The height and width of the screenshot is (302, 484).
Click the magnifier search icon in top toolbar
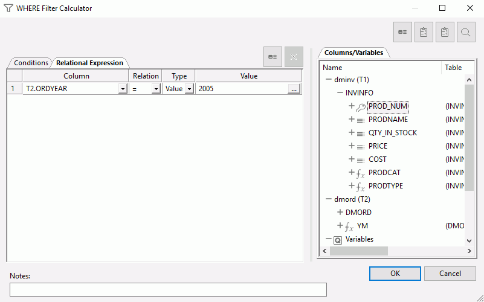465,33
